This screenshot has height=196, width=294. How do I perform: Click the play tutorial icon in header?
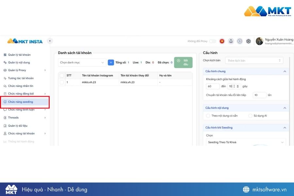click(240, 41)
